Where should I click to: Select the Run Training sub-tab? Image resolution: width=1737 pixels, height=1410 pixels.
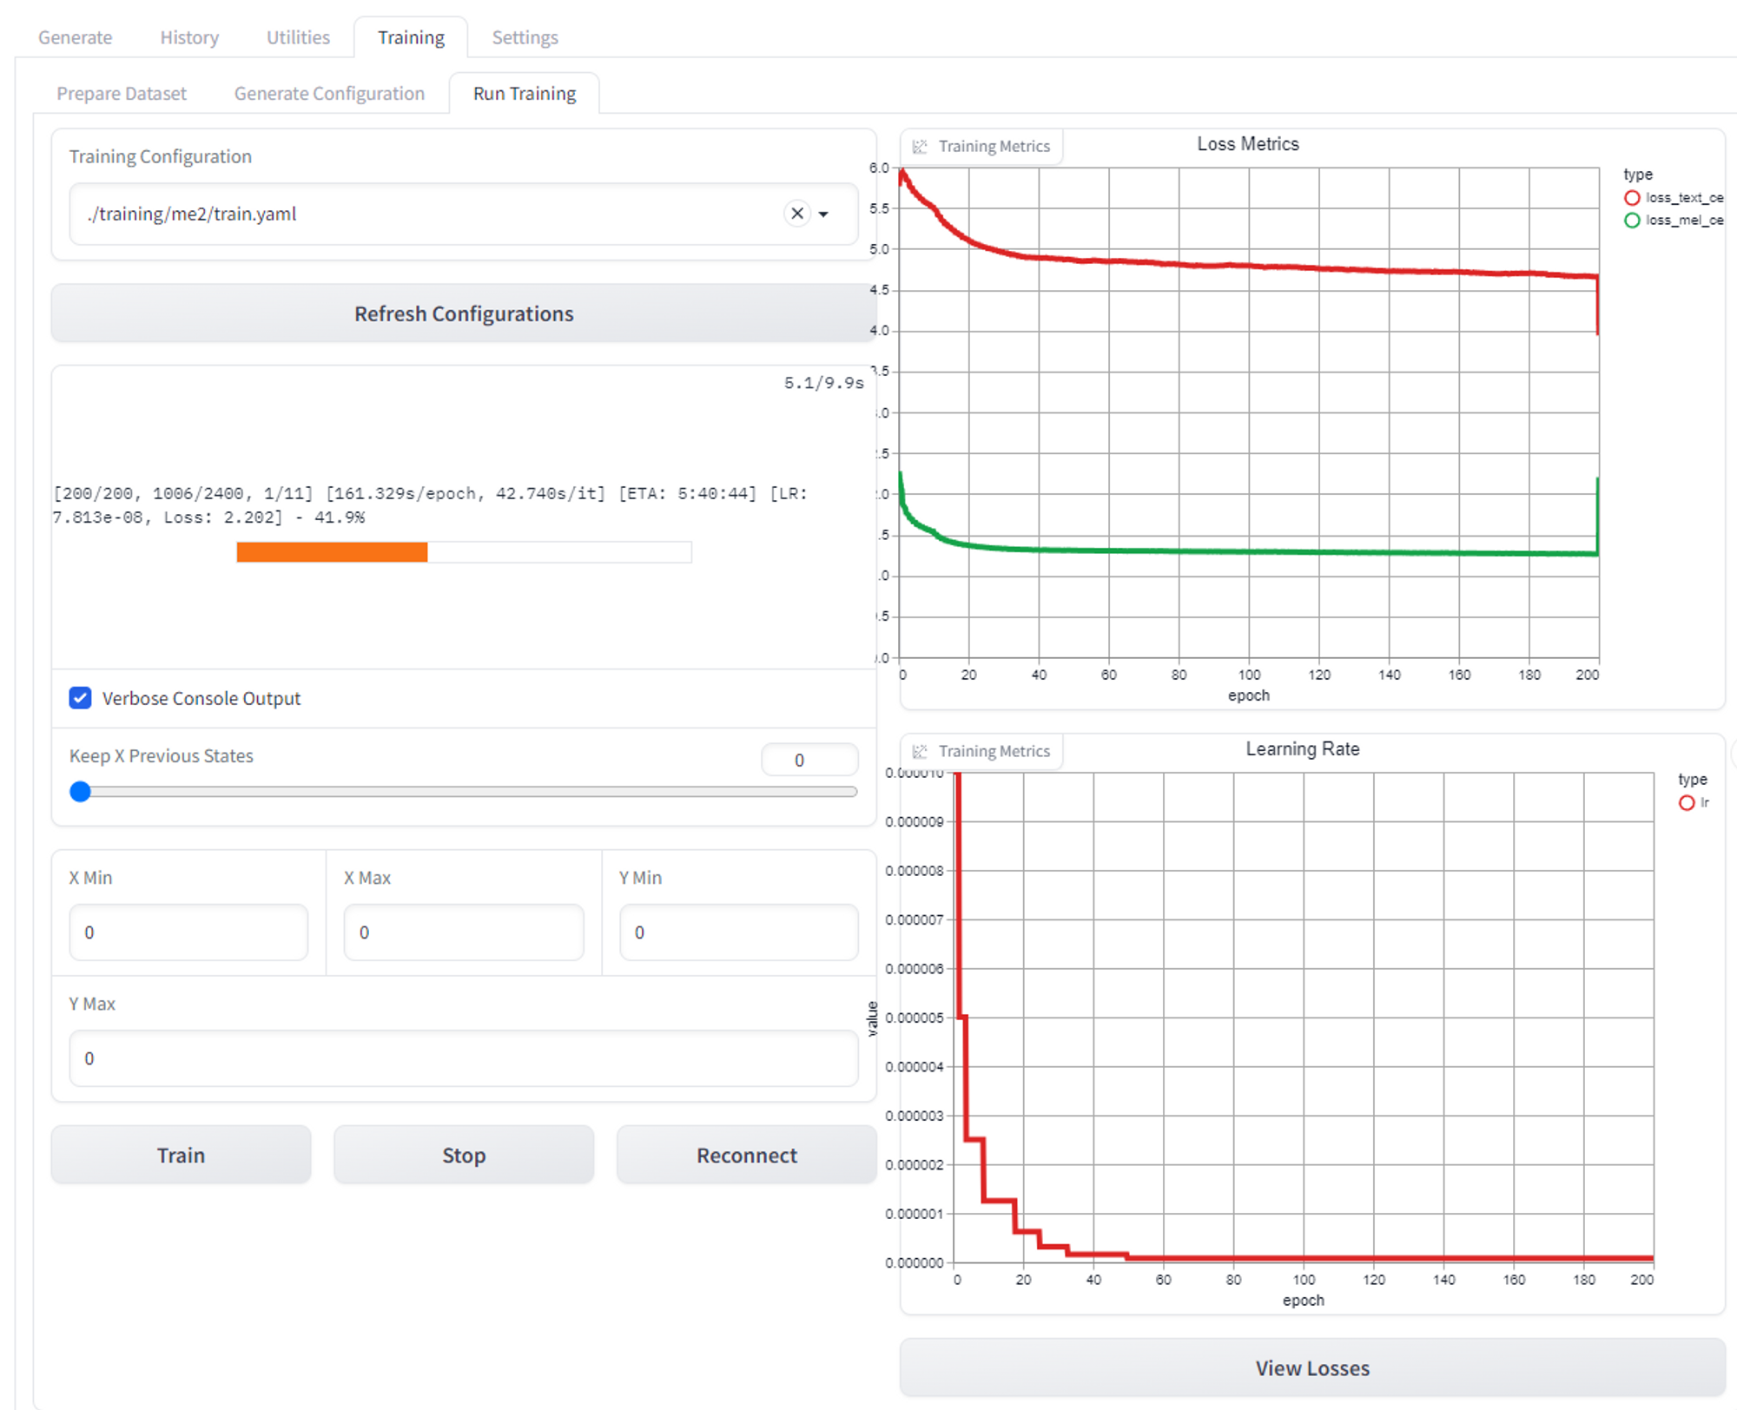(525, 94)
